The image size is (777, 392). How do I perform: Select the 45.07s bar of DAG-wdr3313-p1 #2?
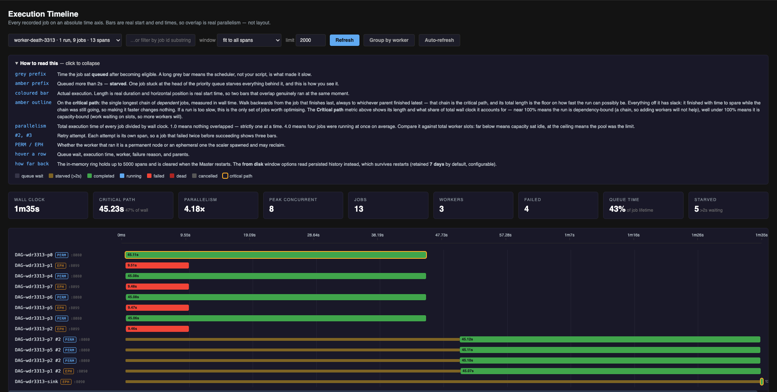click(x=610, y=371)
